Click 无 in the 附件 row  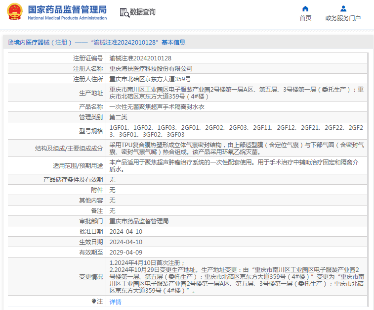[x=112, y=190]
